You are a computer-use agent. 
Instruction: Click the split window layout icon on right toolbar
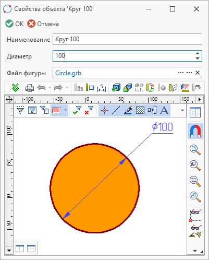click(195, 112)
